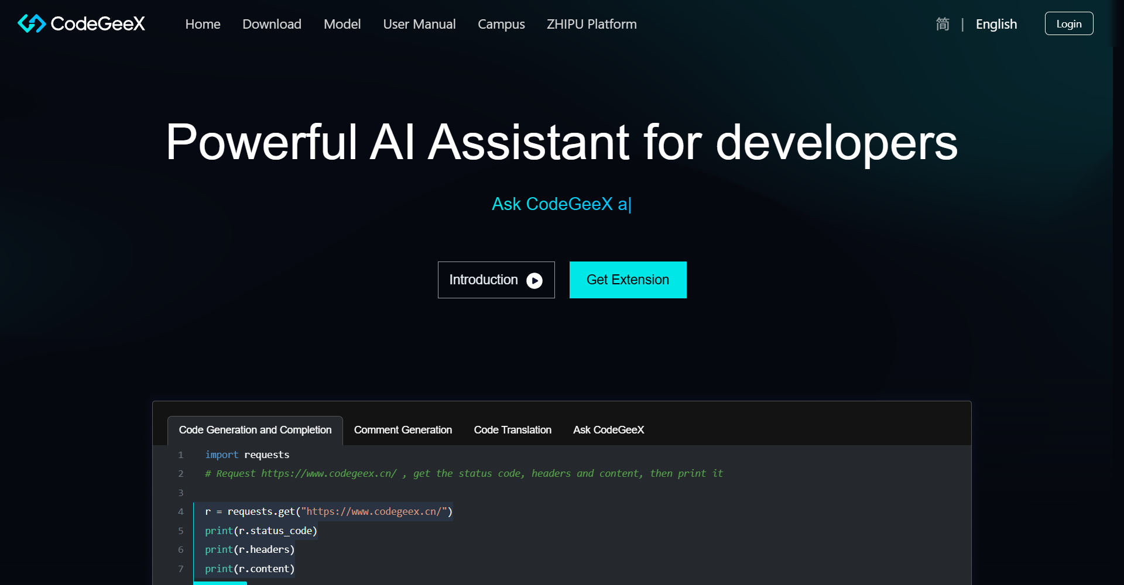Click the play icon in Introduction button
Viewport: 1124px width, 585px height.
tap(534, 281)
